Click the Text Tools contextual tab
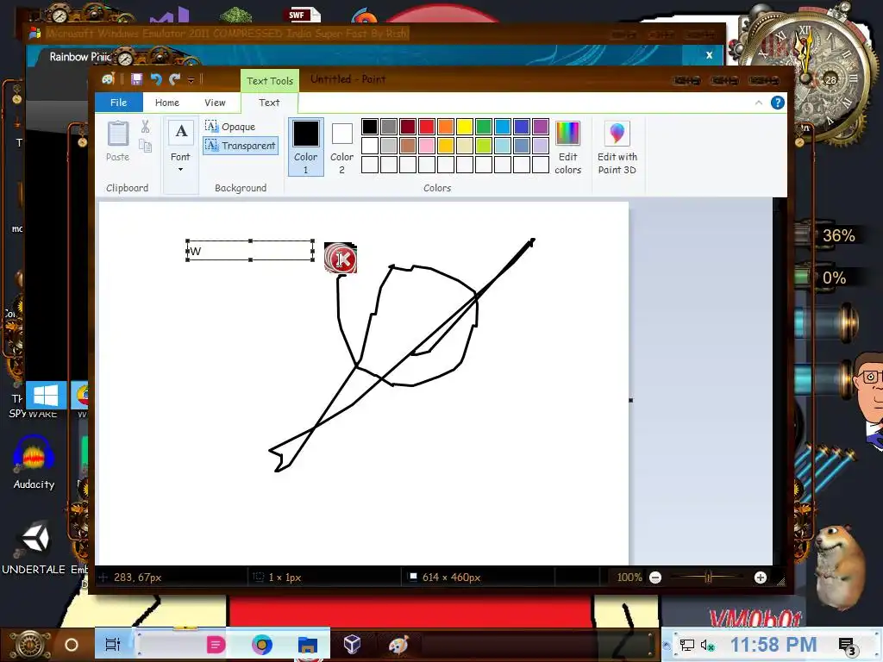This screenshot has height=662, width=883. (270, 80)
